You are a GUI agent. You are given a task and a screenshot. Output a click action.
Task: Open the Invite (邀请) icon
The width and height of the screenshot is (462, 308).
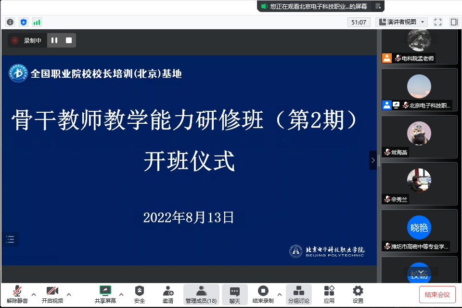[x=168, y=294]
